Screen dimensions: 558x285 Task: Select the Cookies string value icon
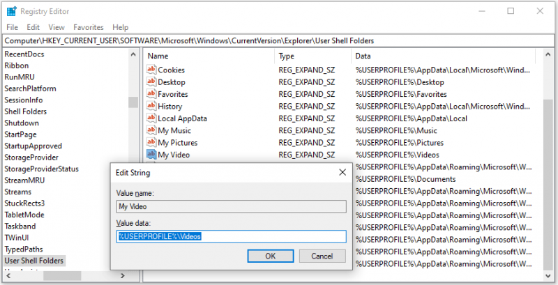click(x=151, y=69)
